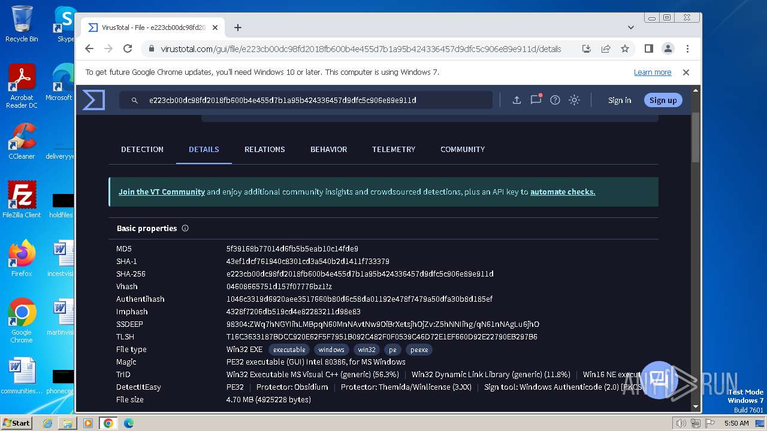
Task: Click the search magnifier icon
Action: [135, 100]
